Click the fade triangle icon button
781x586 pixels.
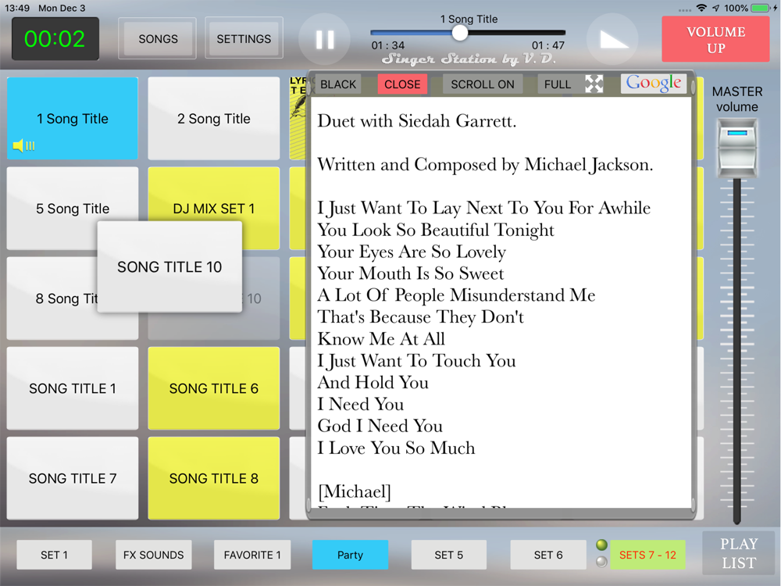click(x=612, y=39)
